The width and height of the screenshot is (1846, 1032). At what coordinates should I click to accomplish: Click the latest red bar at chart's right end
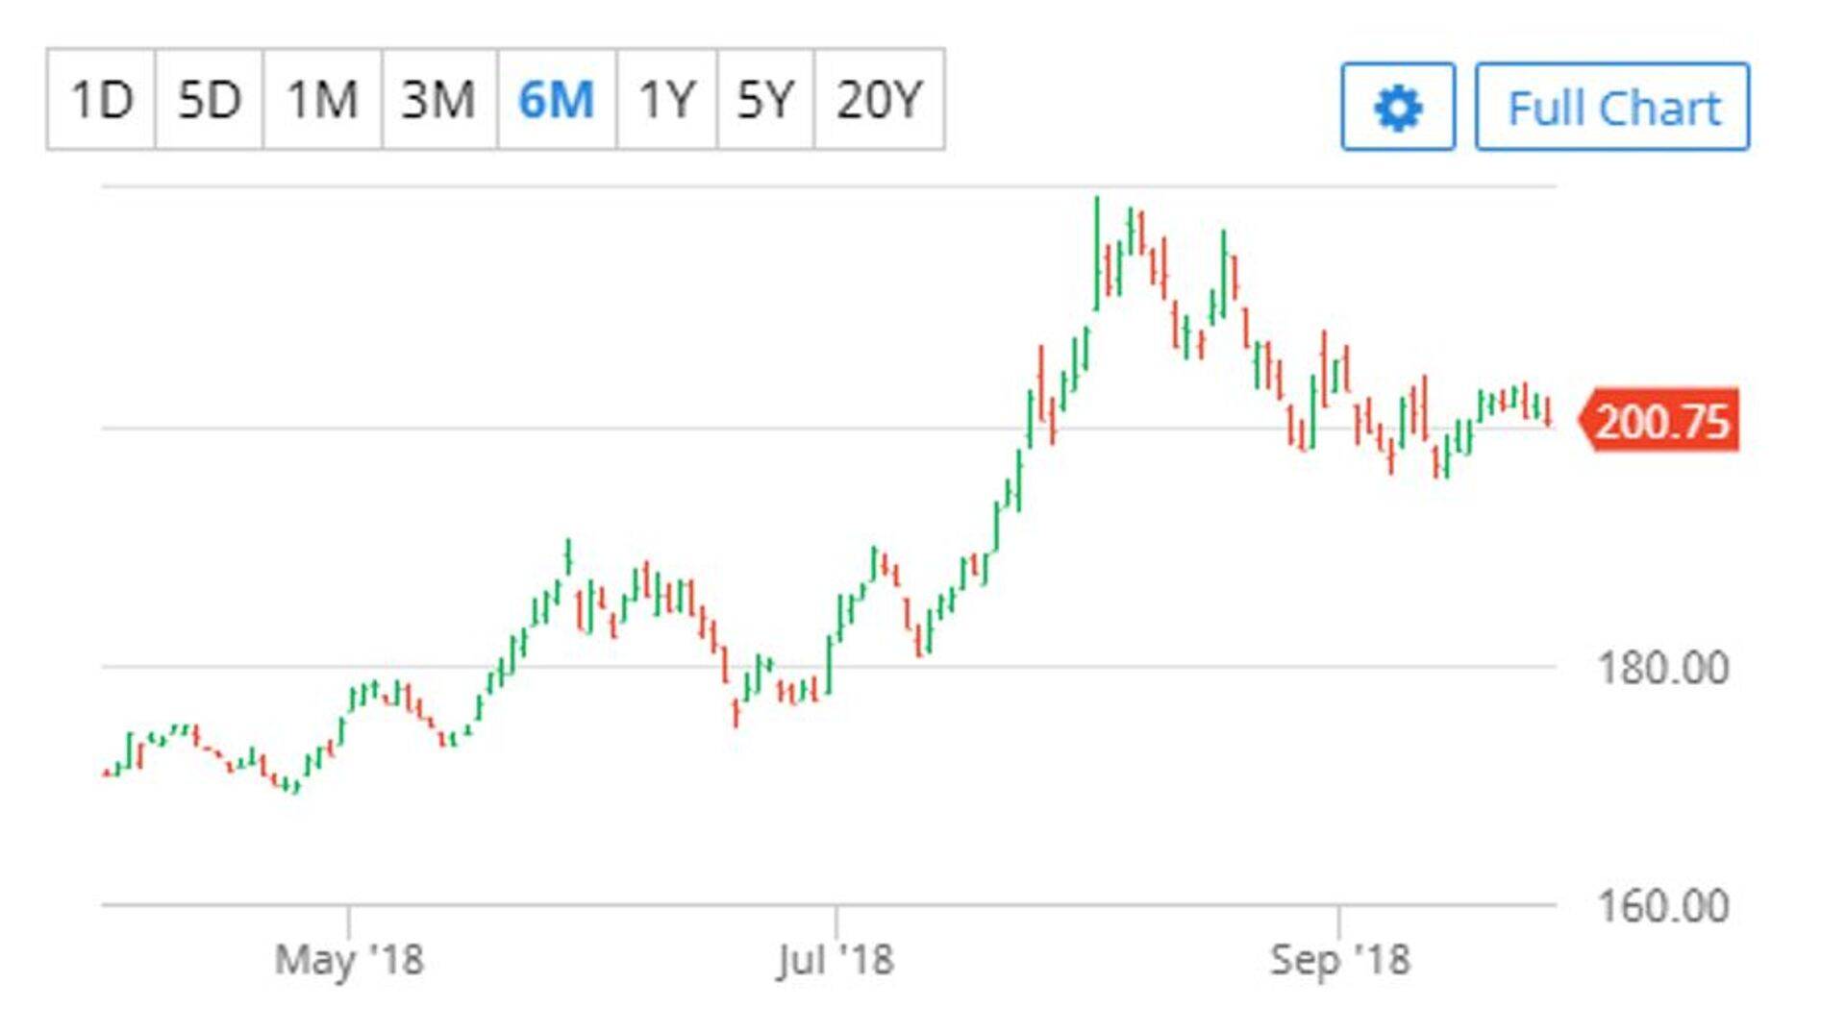1548,411
